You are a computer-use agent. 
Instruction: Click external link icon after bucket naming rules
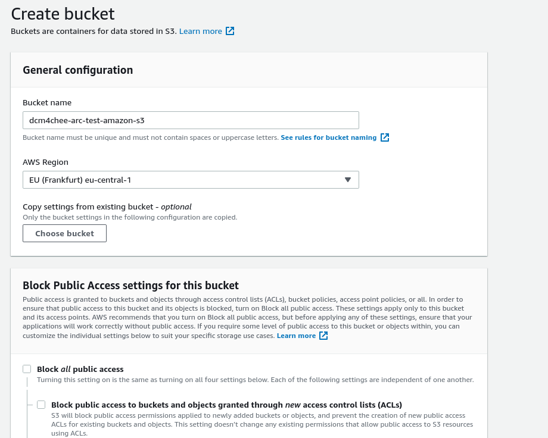point(384,137)
